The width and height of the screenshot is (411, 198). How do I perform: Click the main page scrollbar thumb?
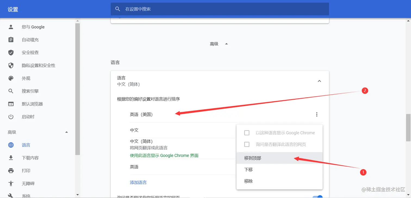[x=408, y=128]
